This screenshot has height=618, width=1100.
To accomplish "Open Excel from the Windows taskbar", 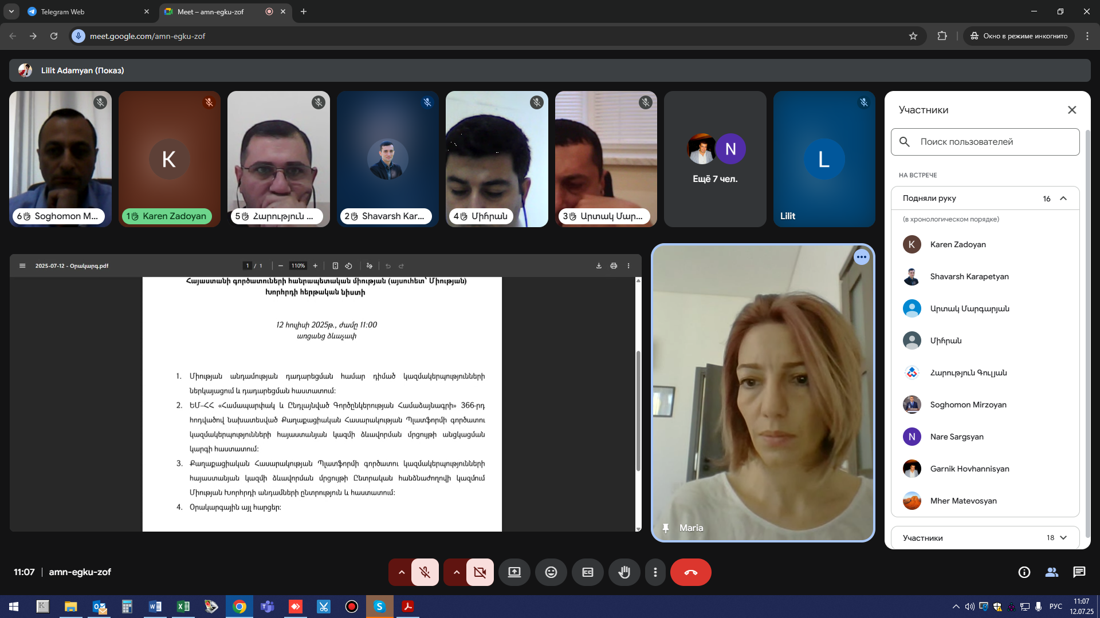I will click(x=183, y=607).
